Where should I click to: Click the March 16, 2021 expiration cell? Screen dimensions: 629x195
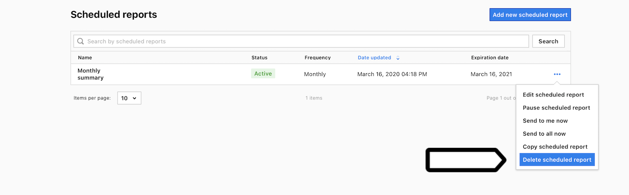(x=491, y=74)
